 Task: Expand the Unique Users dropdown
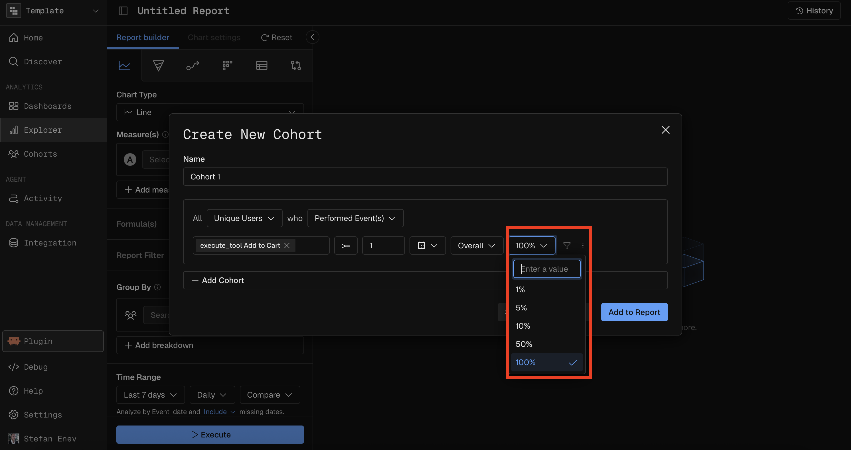click(244, 218)
